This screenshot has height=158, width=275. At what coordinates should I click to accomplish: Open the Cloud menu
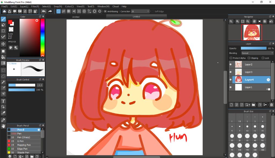click(x=115, y=6)
